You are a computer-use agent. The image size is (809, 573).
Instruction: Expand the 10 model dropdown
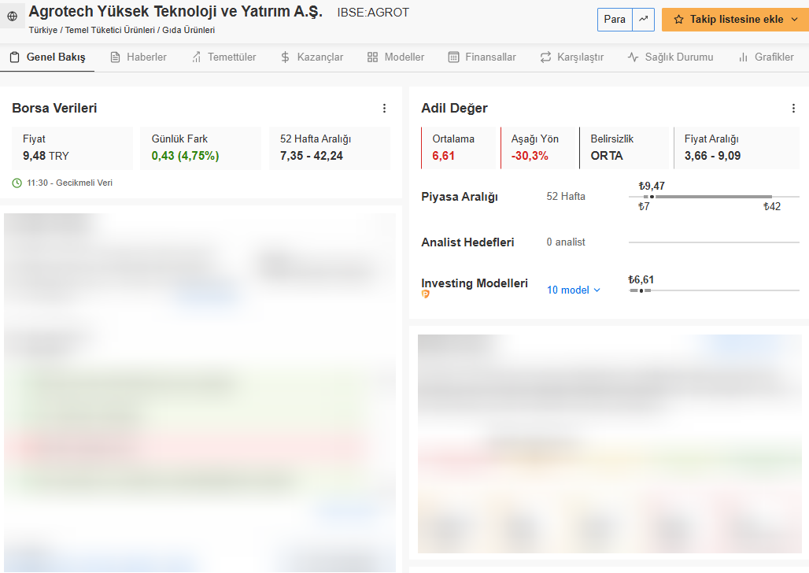tap(573, 290)
